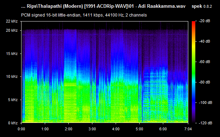
Task: Select the 1:00 time marker
Action: click(x=45, y=129)
